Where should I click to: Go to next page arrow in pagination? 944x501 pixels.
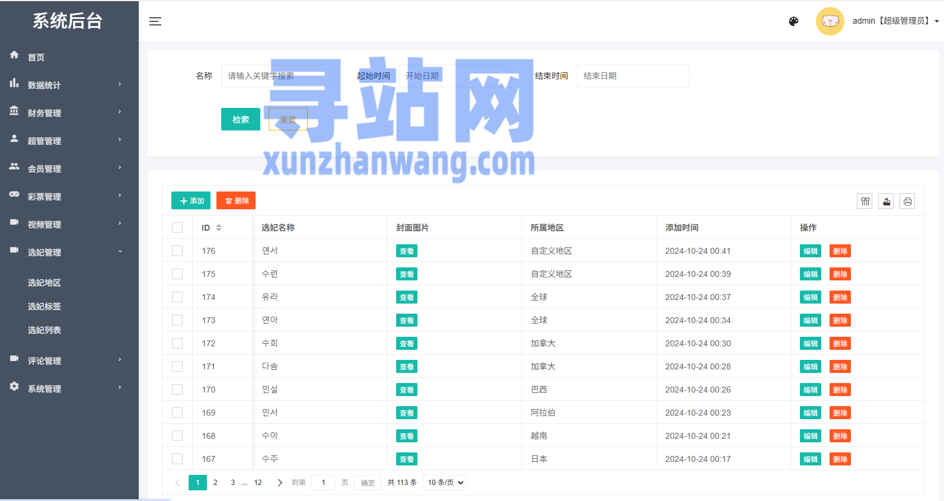pos(280,483)
